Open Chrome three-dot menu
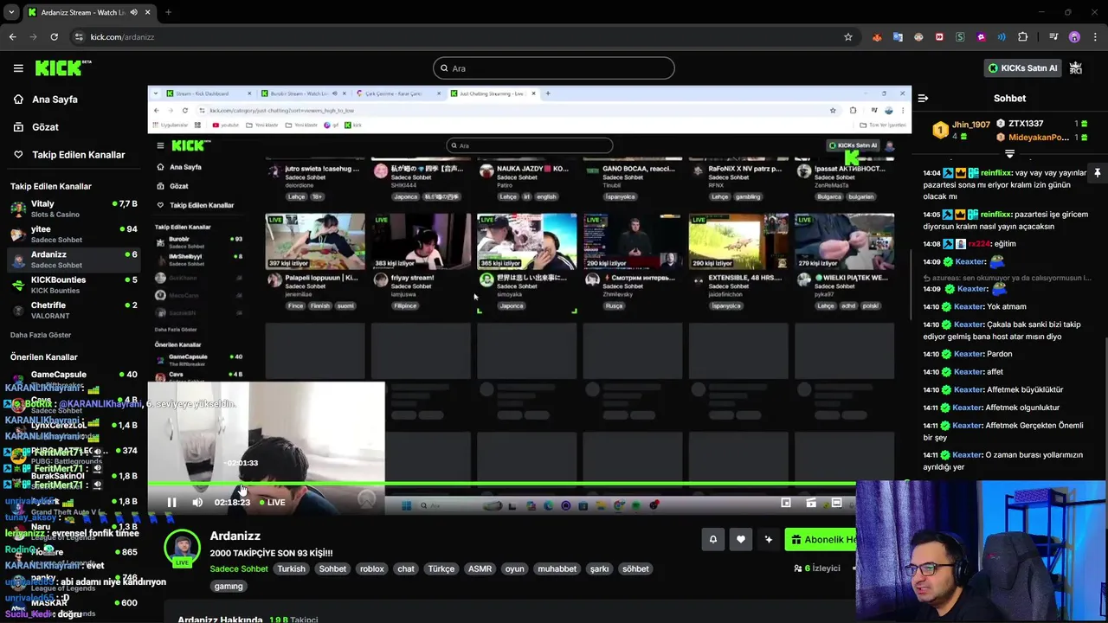Viewport: 1108px width, 623px height. (1095, 37)
